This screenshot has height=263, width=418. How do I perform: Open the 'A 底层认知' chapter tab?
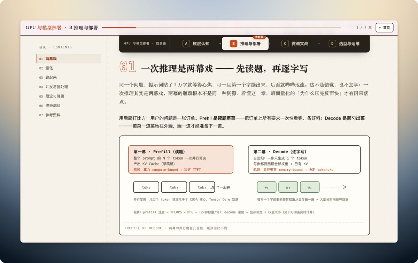click(x=196, y=44)
